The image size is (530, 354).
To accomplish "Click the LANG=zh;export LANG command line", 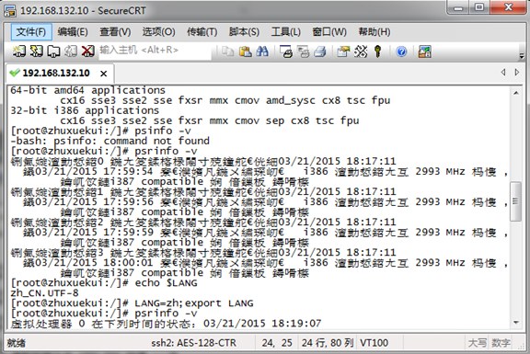I will click(132, 303).
